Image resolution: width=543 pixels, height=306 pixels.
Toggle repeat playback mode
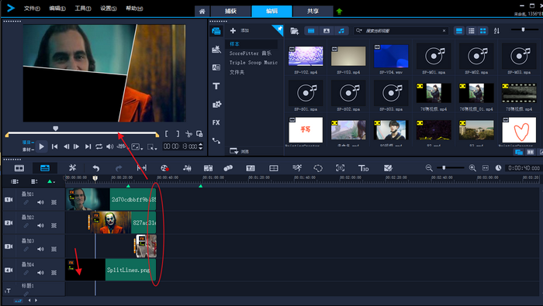[x=99, y=146]
